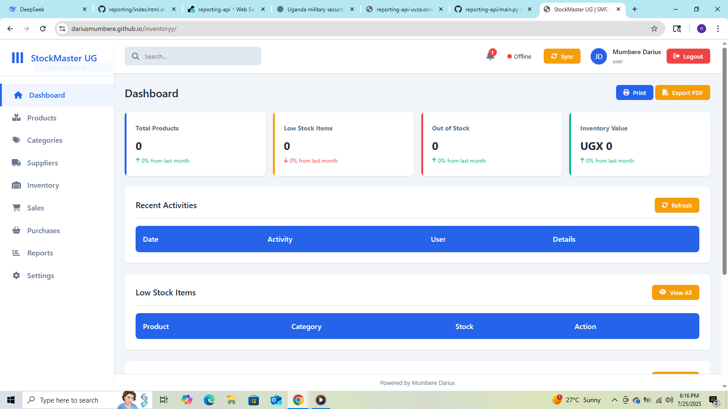Switch to the Uganda military security tab
Viewport: 728px width, 409px height.
[x=315, y=9]
